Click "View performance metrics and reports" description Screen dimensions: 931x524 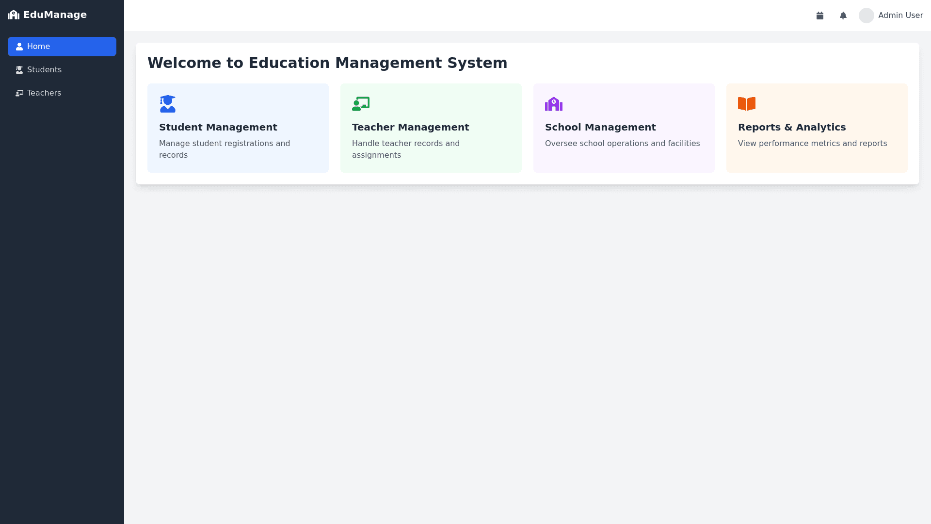pos(812,144)
